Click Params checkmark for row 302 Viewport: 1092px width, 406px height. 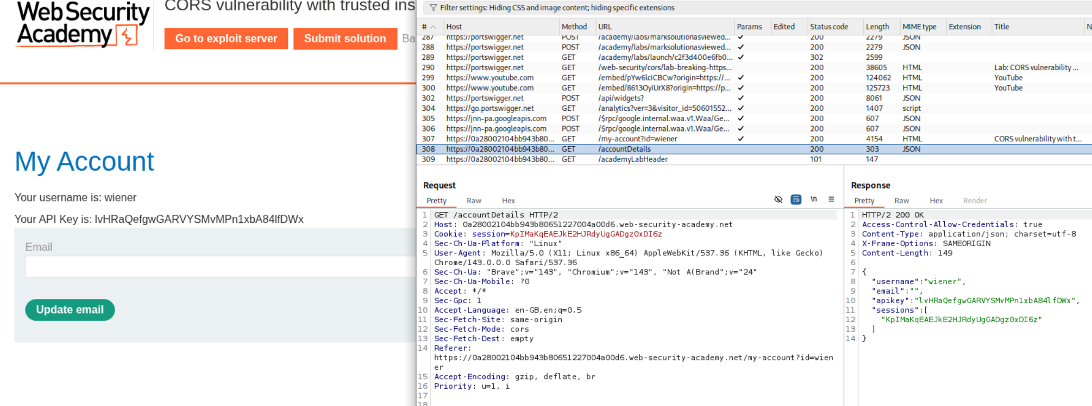(740, 98)
